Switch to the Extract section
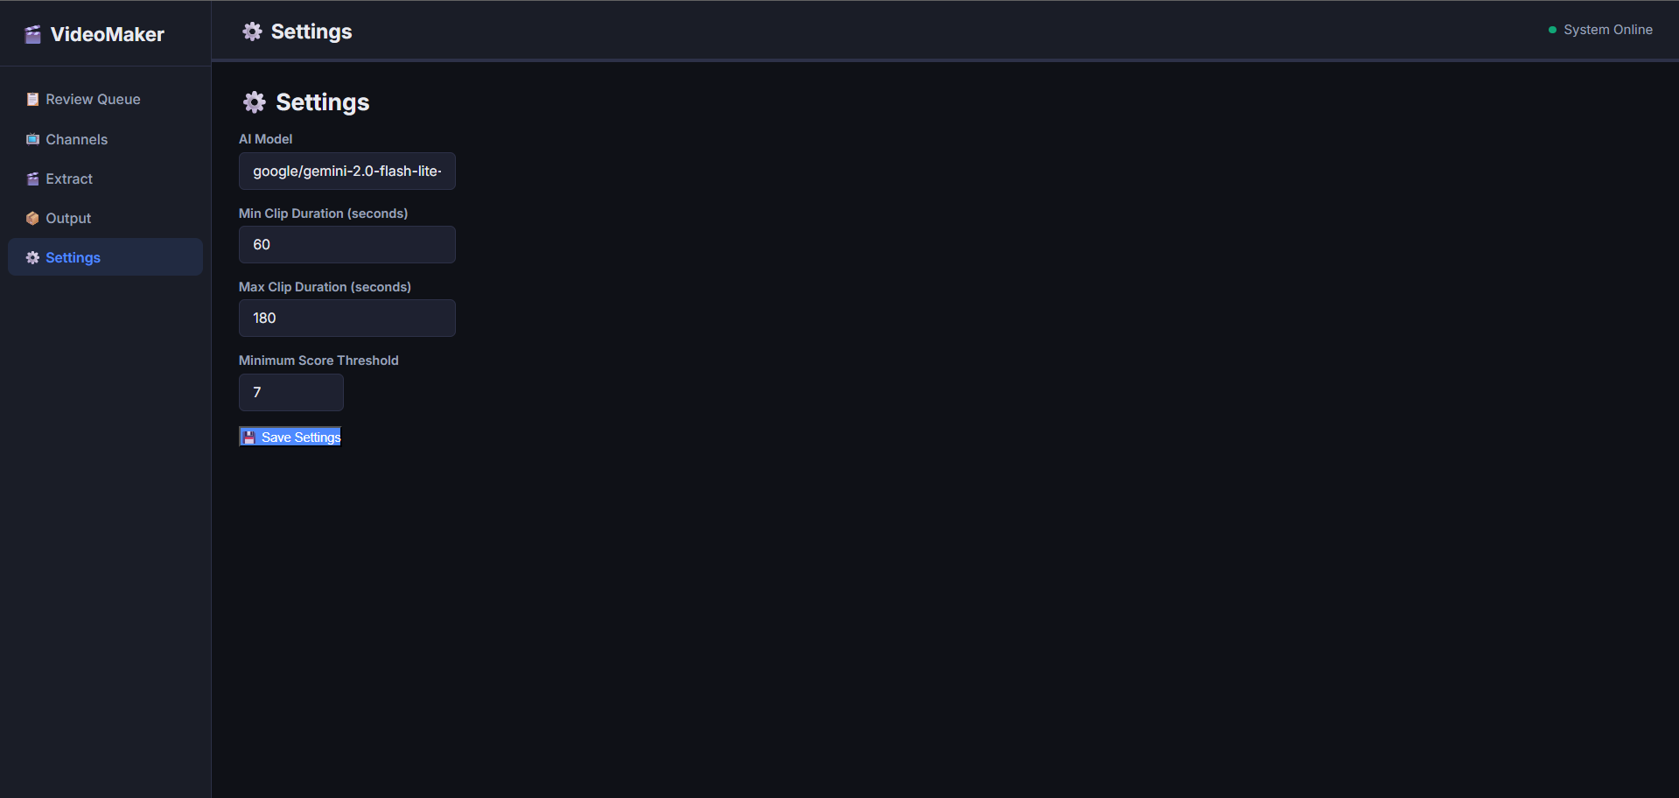 [x=69, y=178]
